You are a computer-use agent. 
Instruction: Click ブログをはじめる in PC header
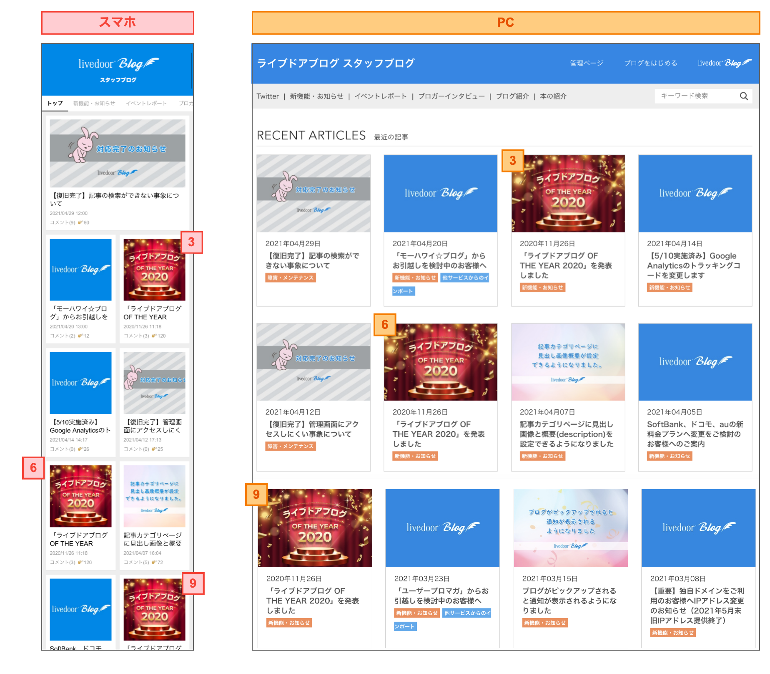pos(650,63)
